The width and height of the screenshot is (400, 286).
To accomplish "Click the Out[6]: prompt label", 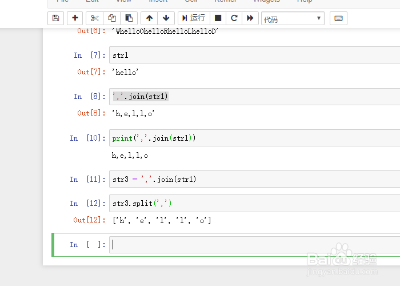I will [x=91, y=31].
